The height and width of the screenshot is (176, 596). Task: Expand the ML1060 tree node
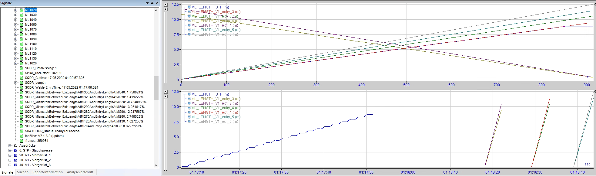(15, 24)
